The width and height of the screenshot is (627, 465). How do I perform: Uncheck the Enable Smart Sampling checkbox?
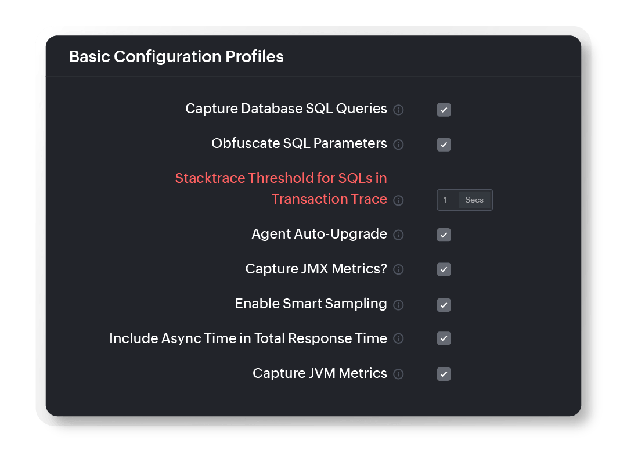point(444,305)
